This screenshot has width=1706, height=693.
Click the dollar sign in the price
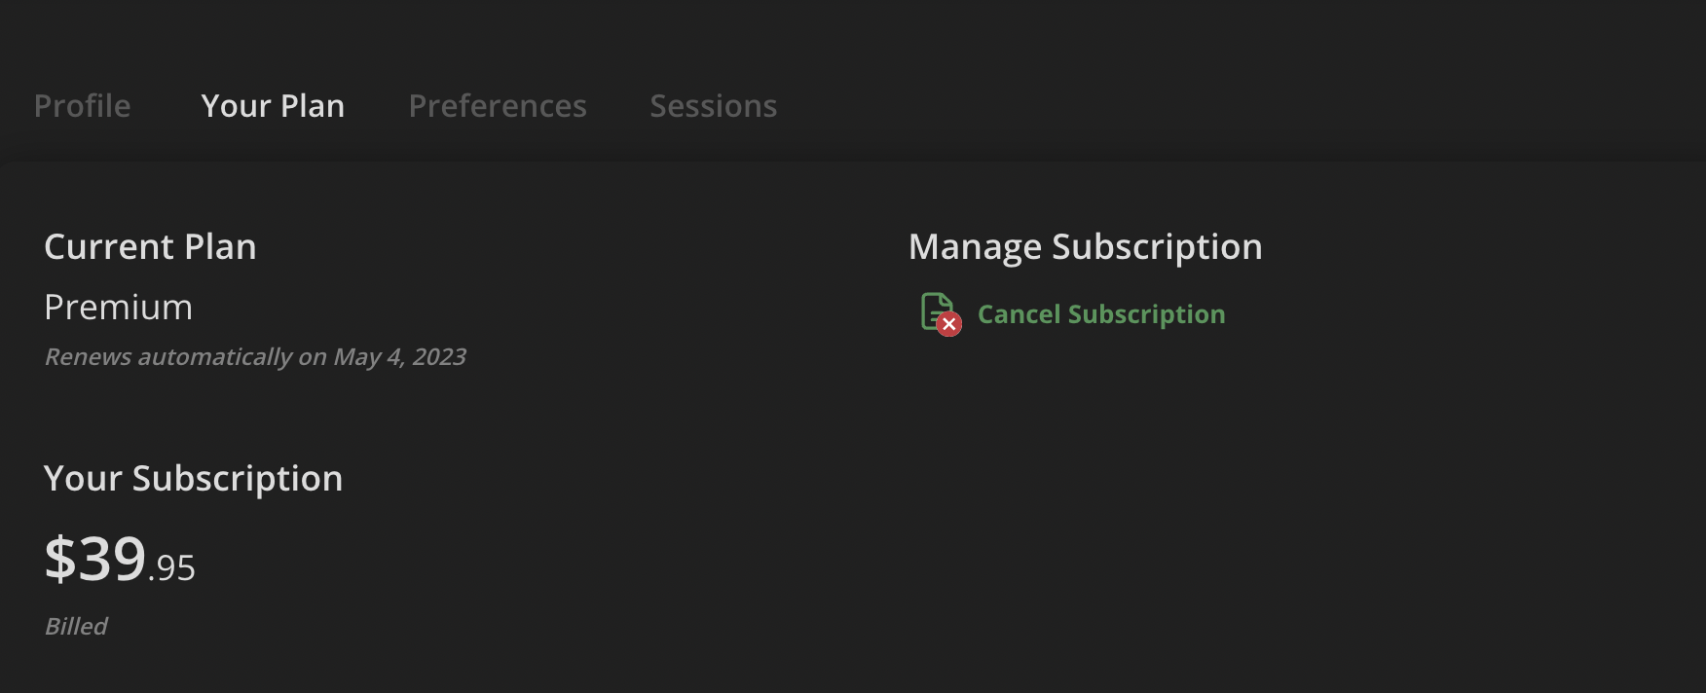[60, 559]
